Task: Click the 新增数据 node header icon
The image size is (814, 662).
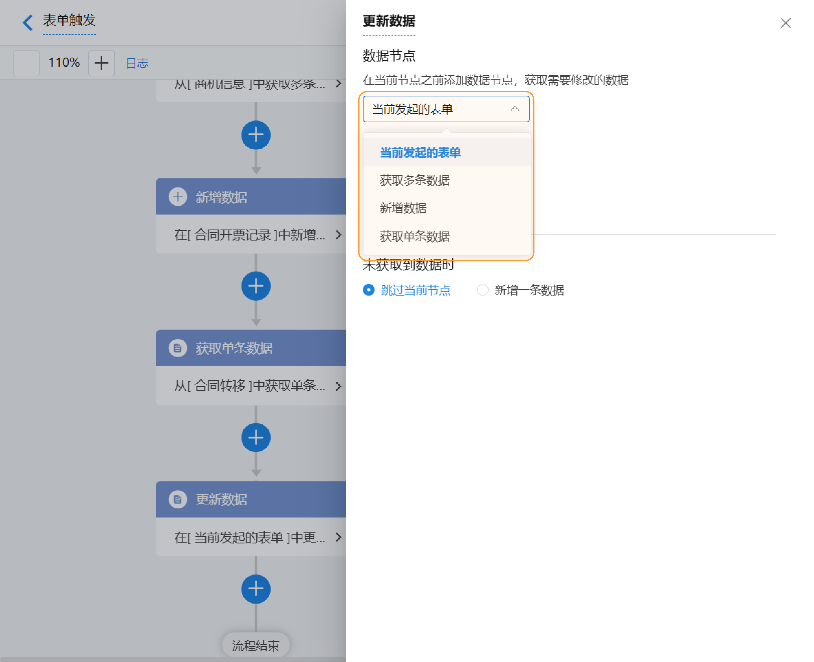Action: (178, 197)
